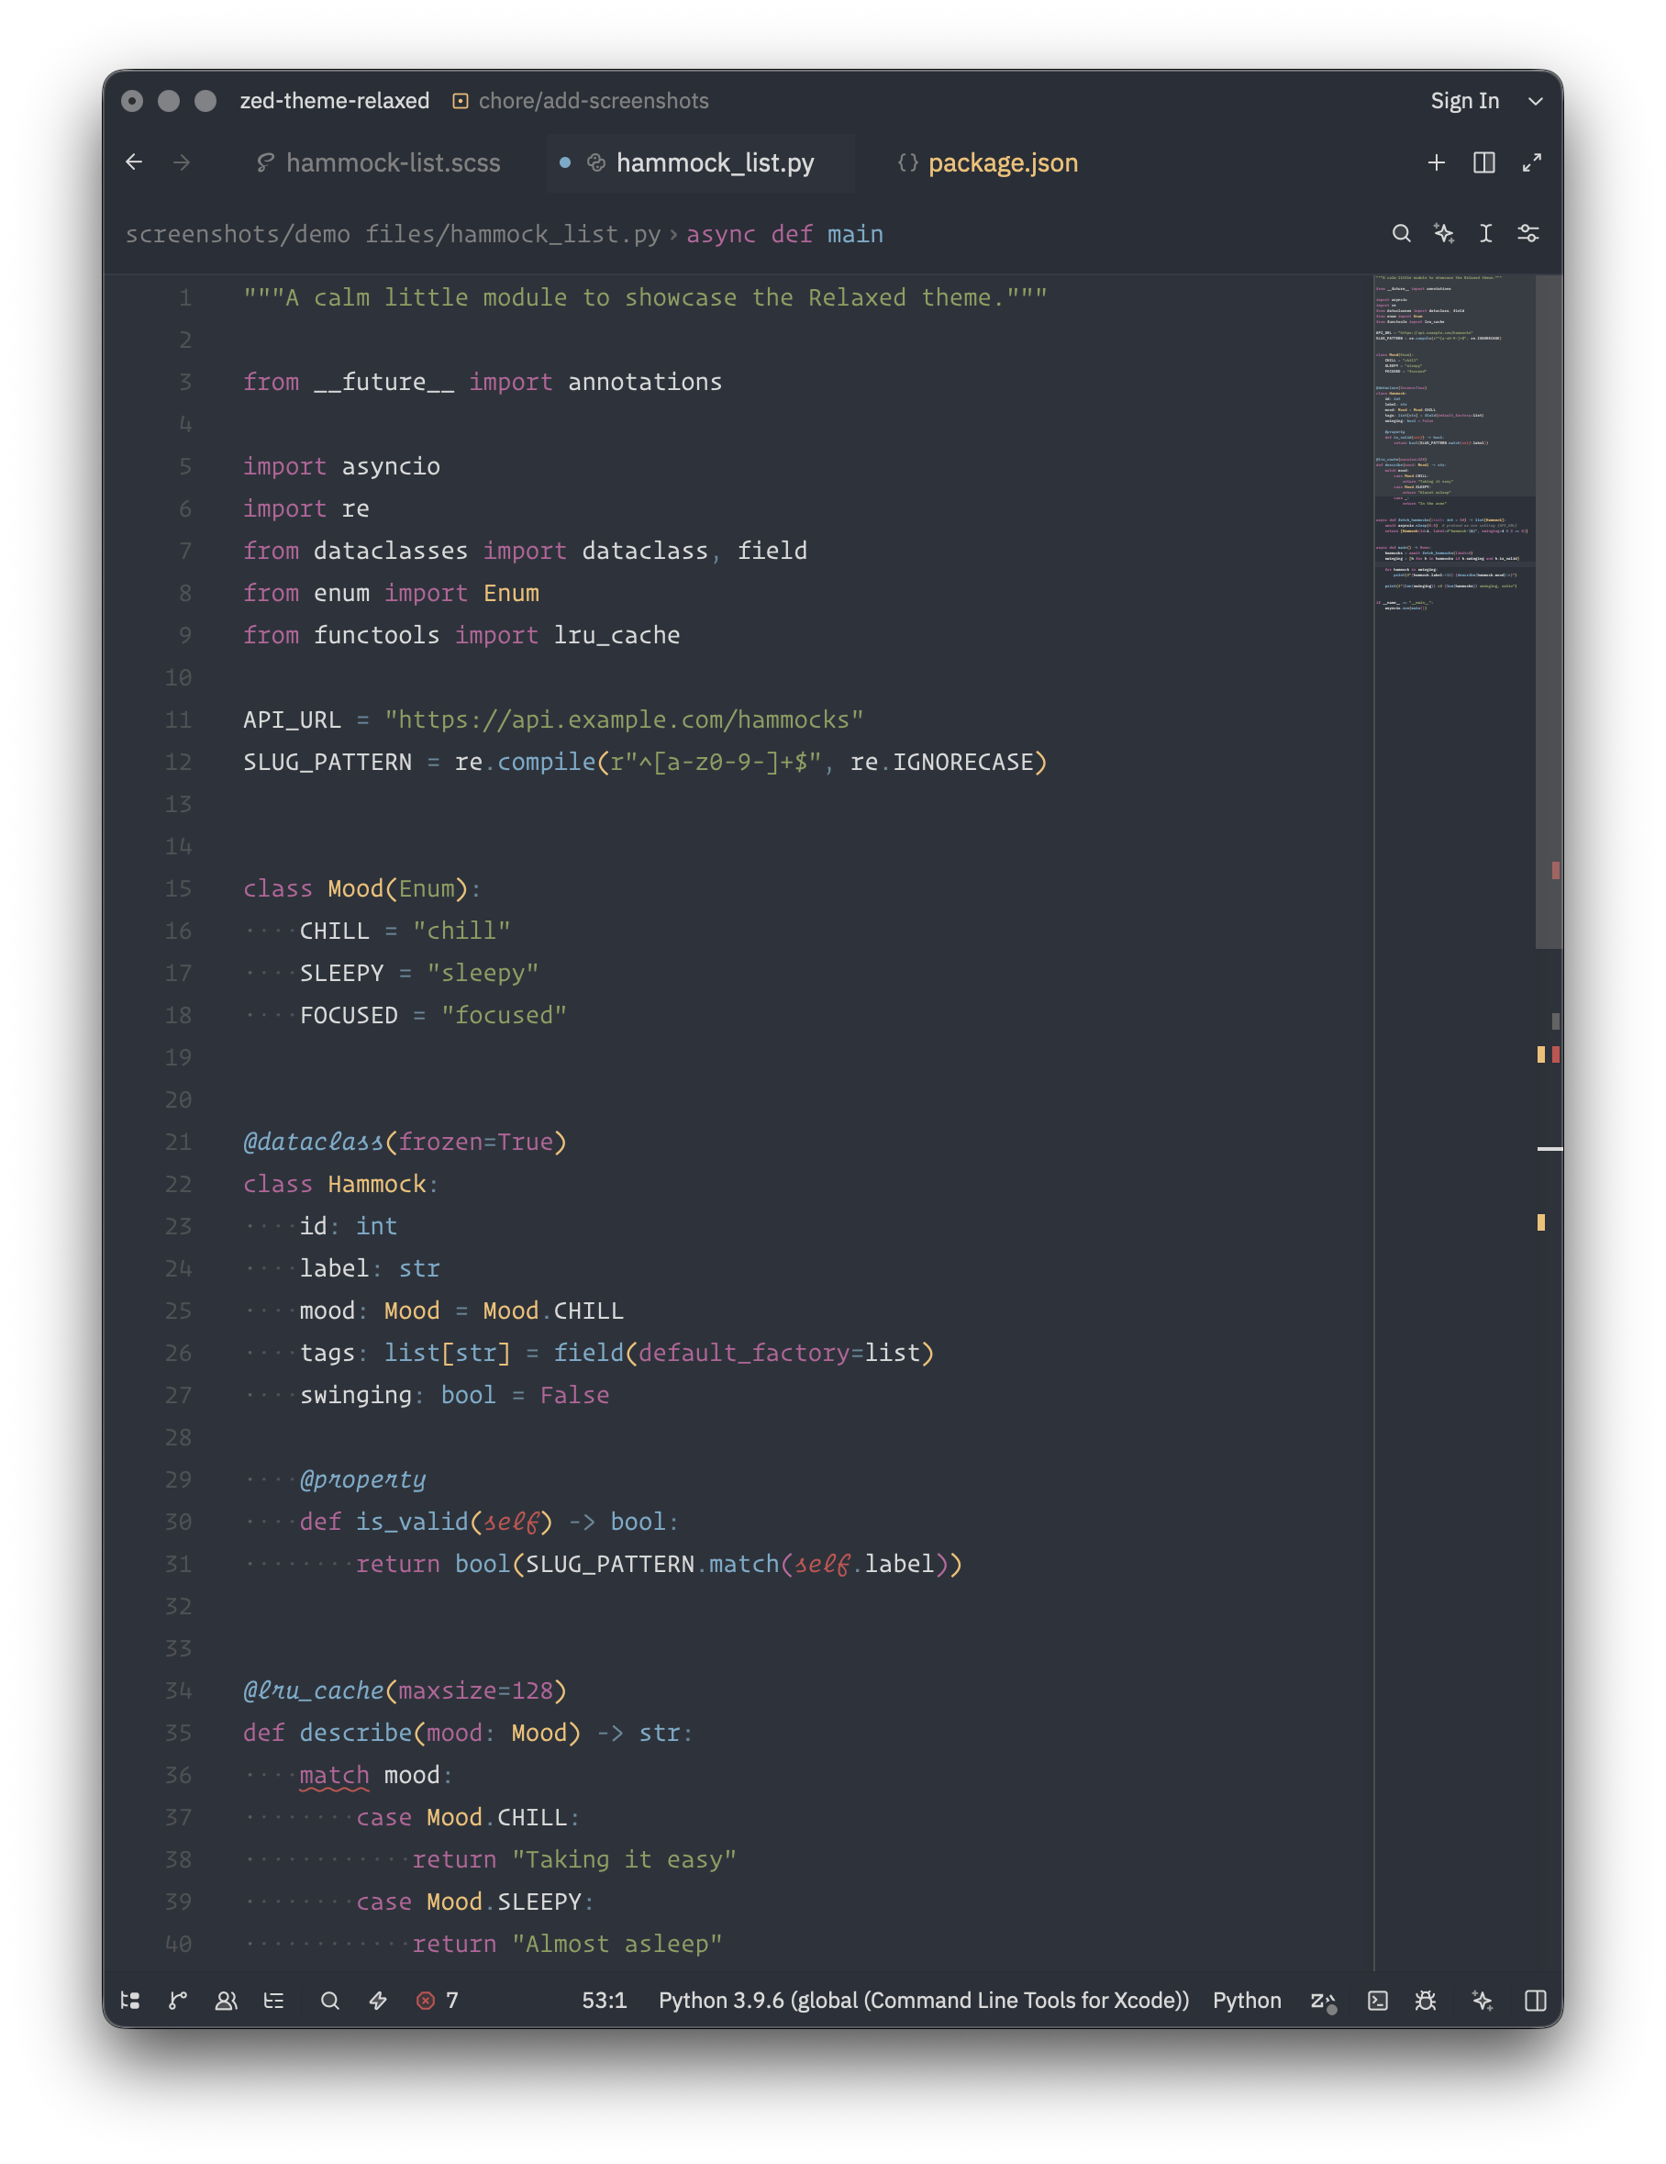Click the unsaved dot on hammock_list.py tab
This screenshot has width=1666, height=2164.
[564, 162]
